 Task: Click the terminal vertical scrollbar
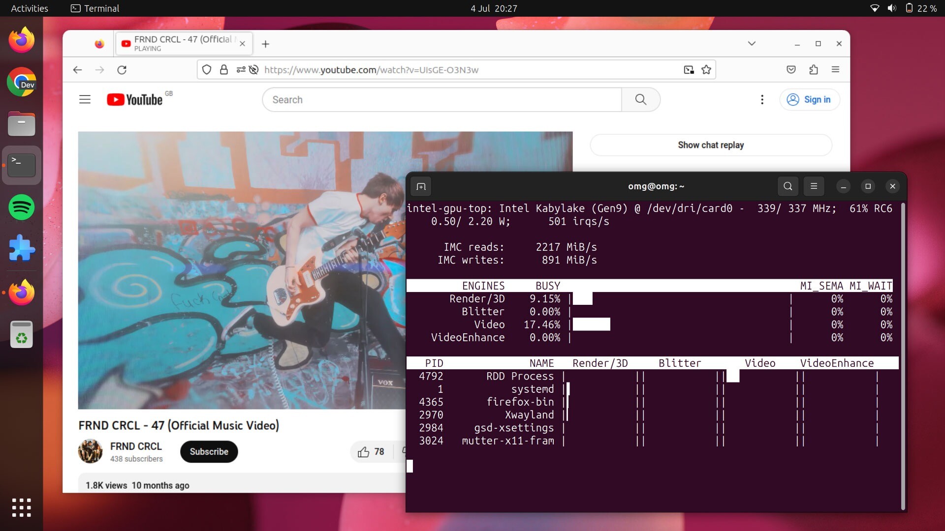click(903, 356)
